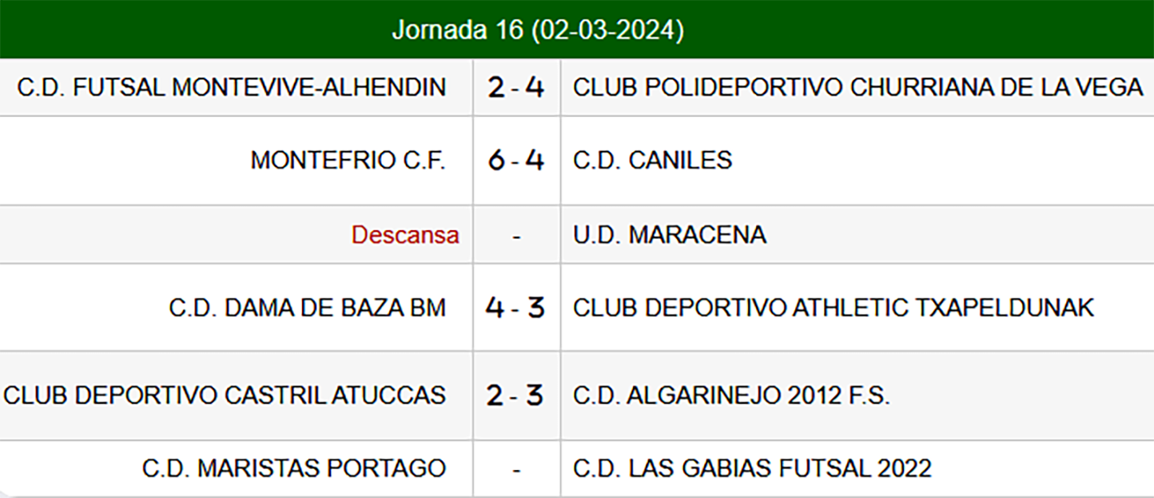Click the pending score dash for Maristas match
1154x498 pixels.
coord(516,470)
